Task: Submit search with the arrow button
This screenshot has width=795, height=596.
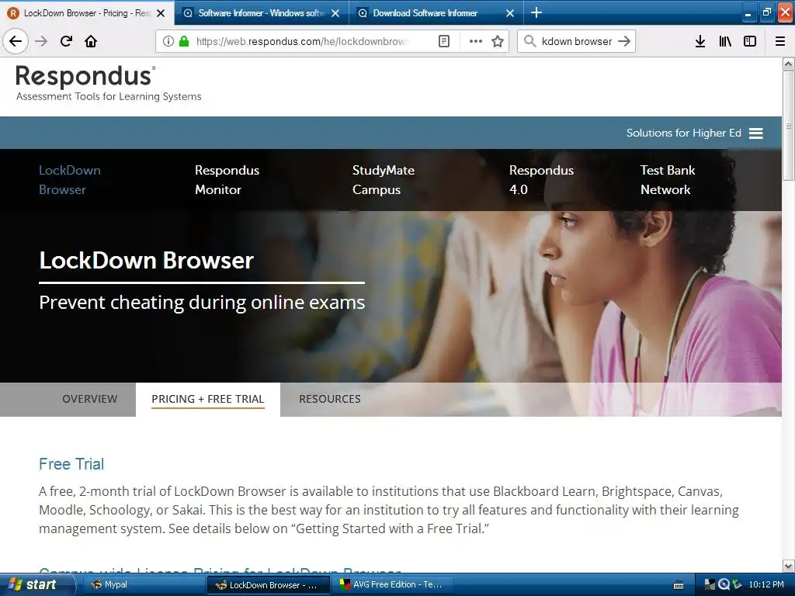Action: click(x=624, y=41)
